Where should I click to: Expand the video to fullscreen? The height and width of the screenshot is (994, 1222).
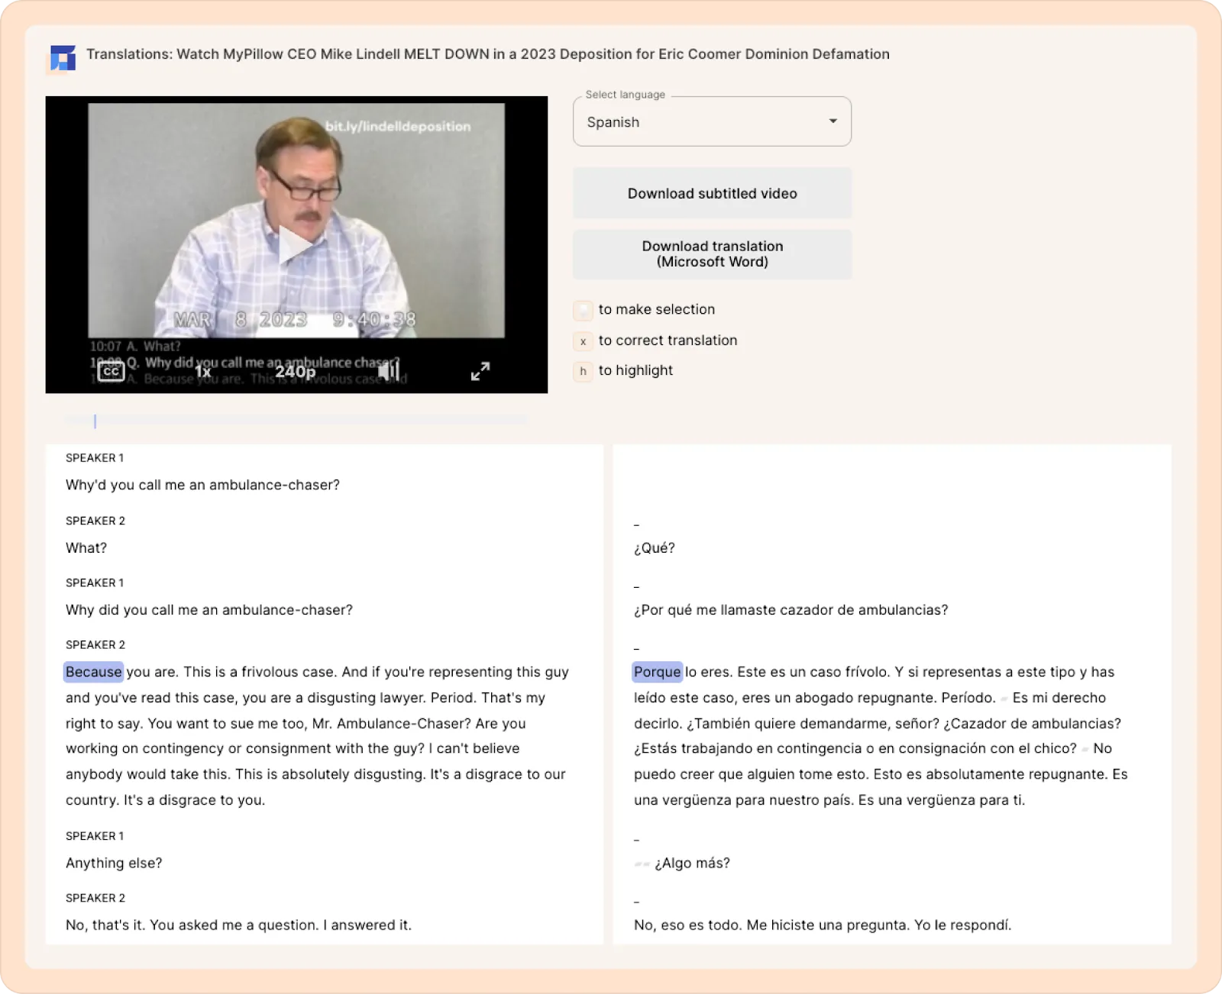pyautogui.click(x=480, y=372)
